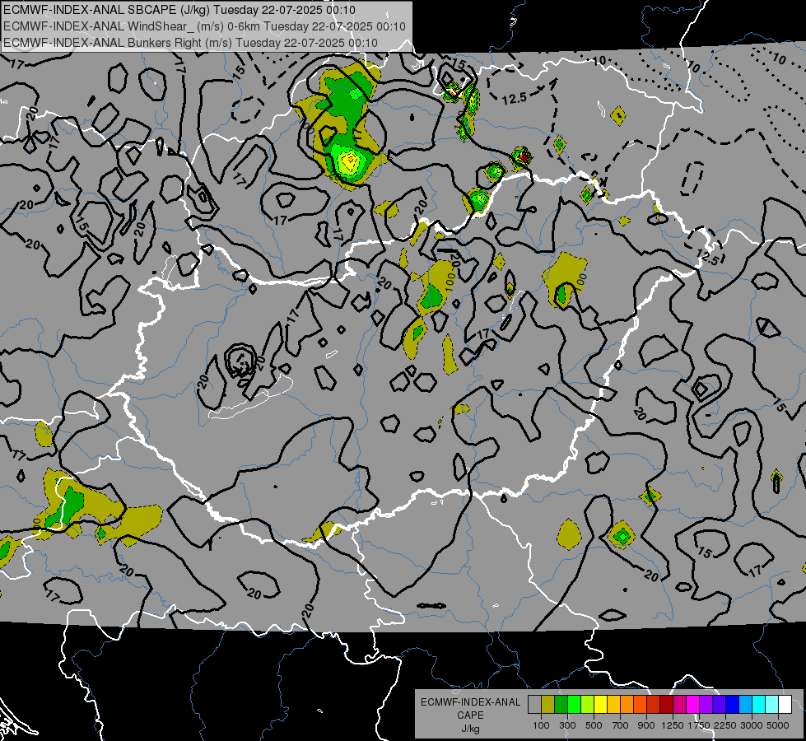Click the amber gold legend swatch

click(x=613, y=705)
